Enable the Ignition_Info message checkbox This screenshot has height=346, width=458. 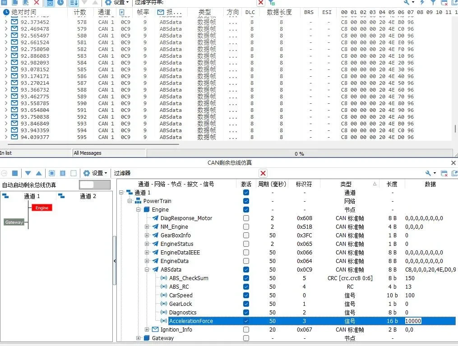[x=246, y=330]
